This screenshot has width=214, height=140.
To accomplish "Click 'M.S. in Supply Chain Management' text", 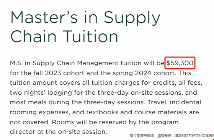I will click(64, 63).
